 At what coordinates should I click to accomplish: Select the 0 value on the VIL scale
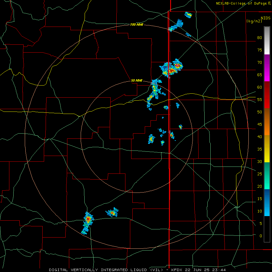(x=261, y=236)
